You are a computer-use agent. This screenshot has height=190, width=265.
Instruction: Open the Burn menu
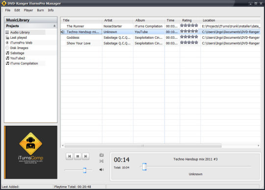(x=40, y=10)
